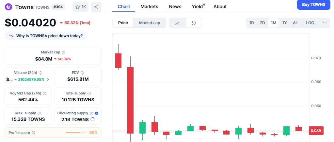Screen dimensions: 334x142
Task: Add TOWNS to watchlist via star
Action: click(x=81, y=7)
